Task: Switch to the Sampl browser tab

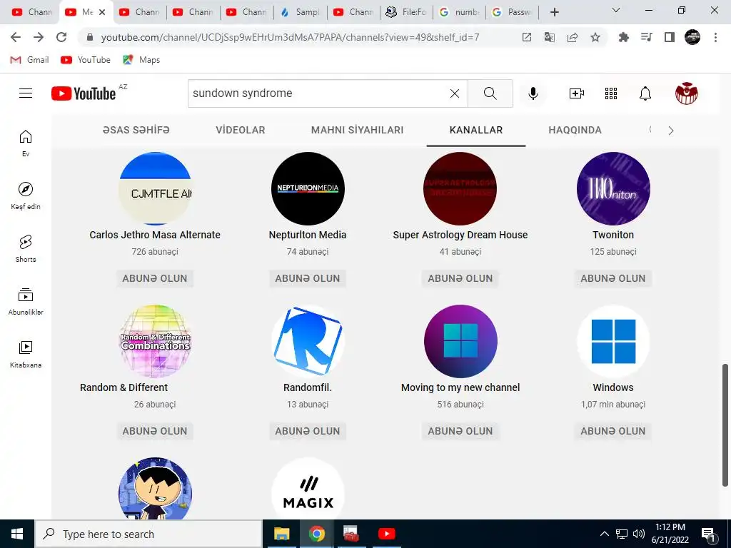Action: (x=301, y=12)
